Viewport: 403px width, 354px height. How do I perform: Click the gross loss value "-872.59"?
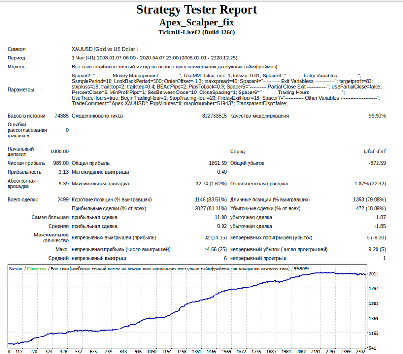(377, 163)
